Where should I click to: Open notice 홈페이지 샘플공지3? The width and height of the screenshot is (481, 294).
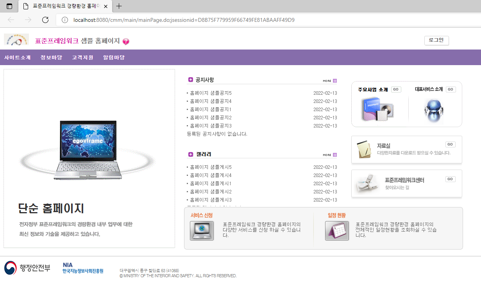[x=211, y=126]
